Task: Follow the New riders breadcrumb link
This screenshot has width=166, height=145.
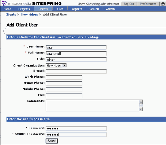Action: [29, 14]
